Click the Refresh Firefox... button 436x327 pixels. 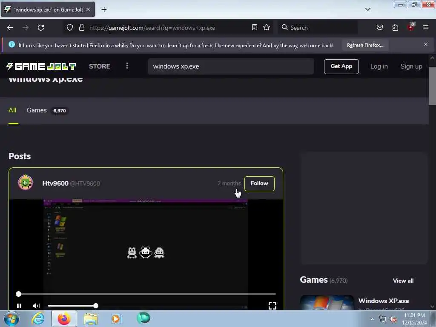[365, 45]
